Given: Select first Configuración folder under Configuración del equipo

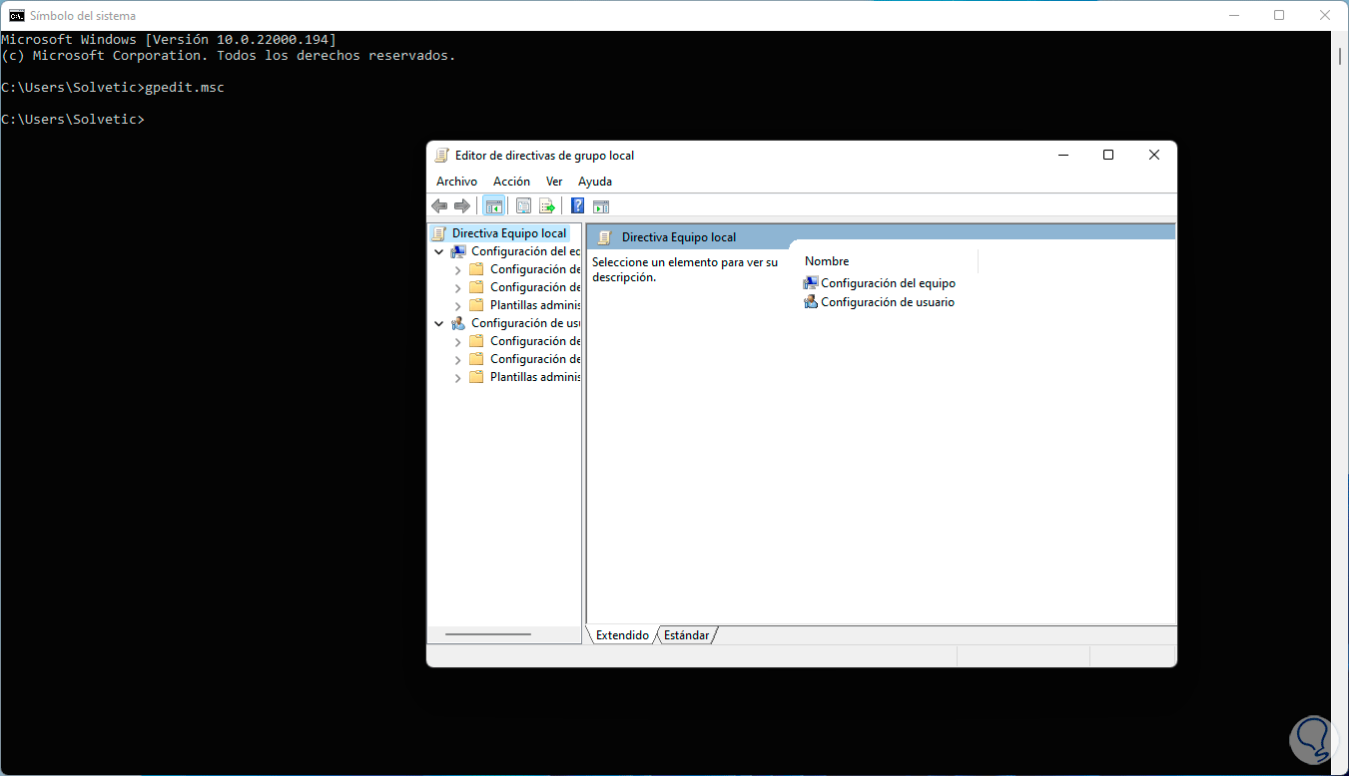Looking at the screenshot, I should (x=535, y=269).
